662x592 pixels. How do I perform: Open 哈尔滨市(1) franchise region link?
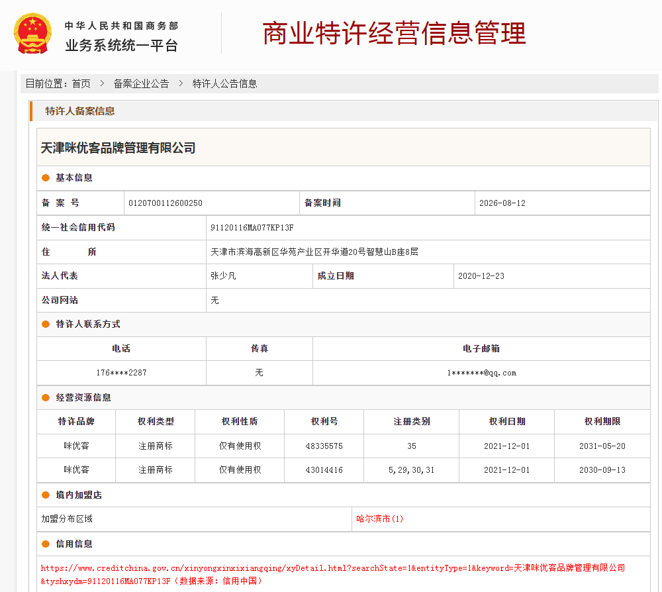[379, 518]
